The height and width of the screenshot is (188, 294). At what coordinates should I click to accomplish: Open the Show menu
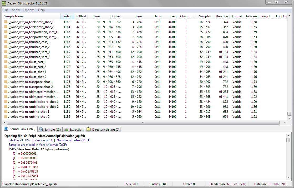click(x=16, y=10)
